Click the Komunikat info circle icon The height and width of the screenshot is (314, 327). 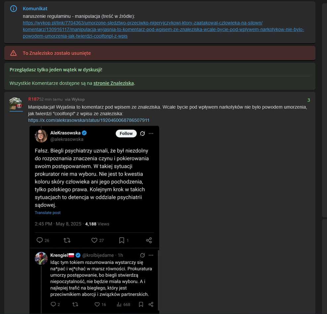(x=14, y=9)
